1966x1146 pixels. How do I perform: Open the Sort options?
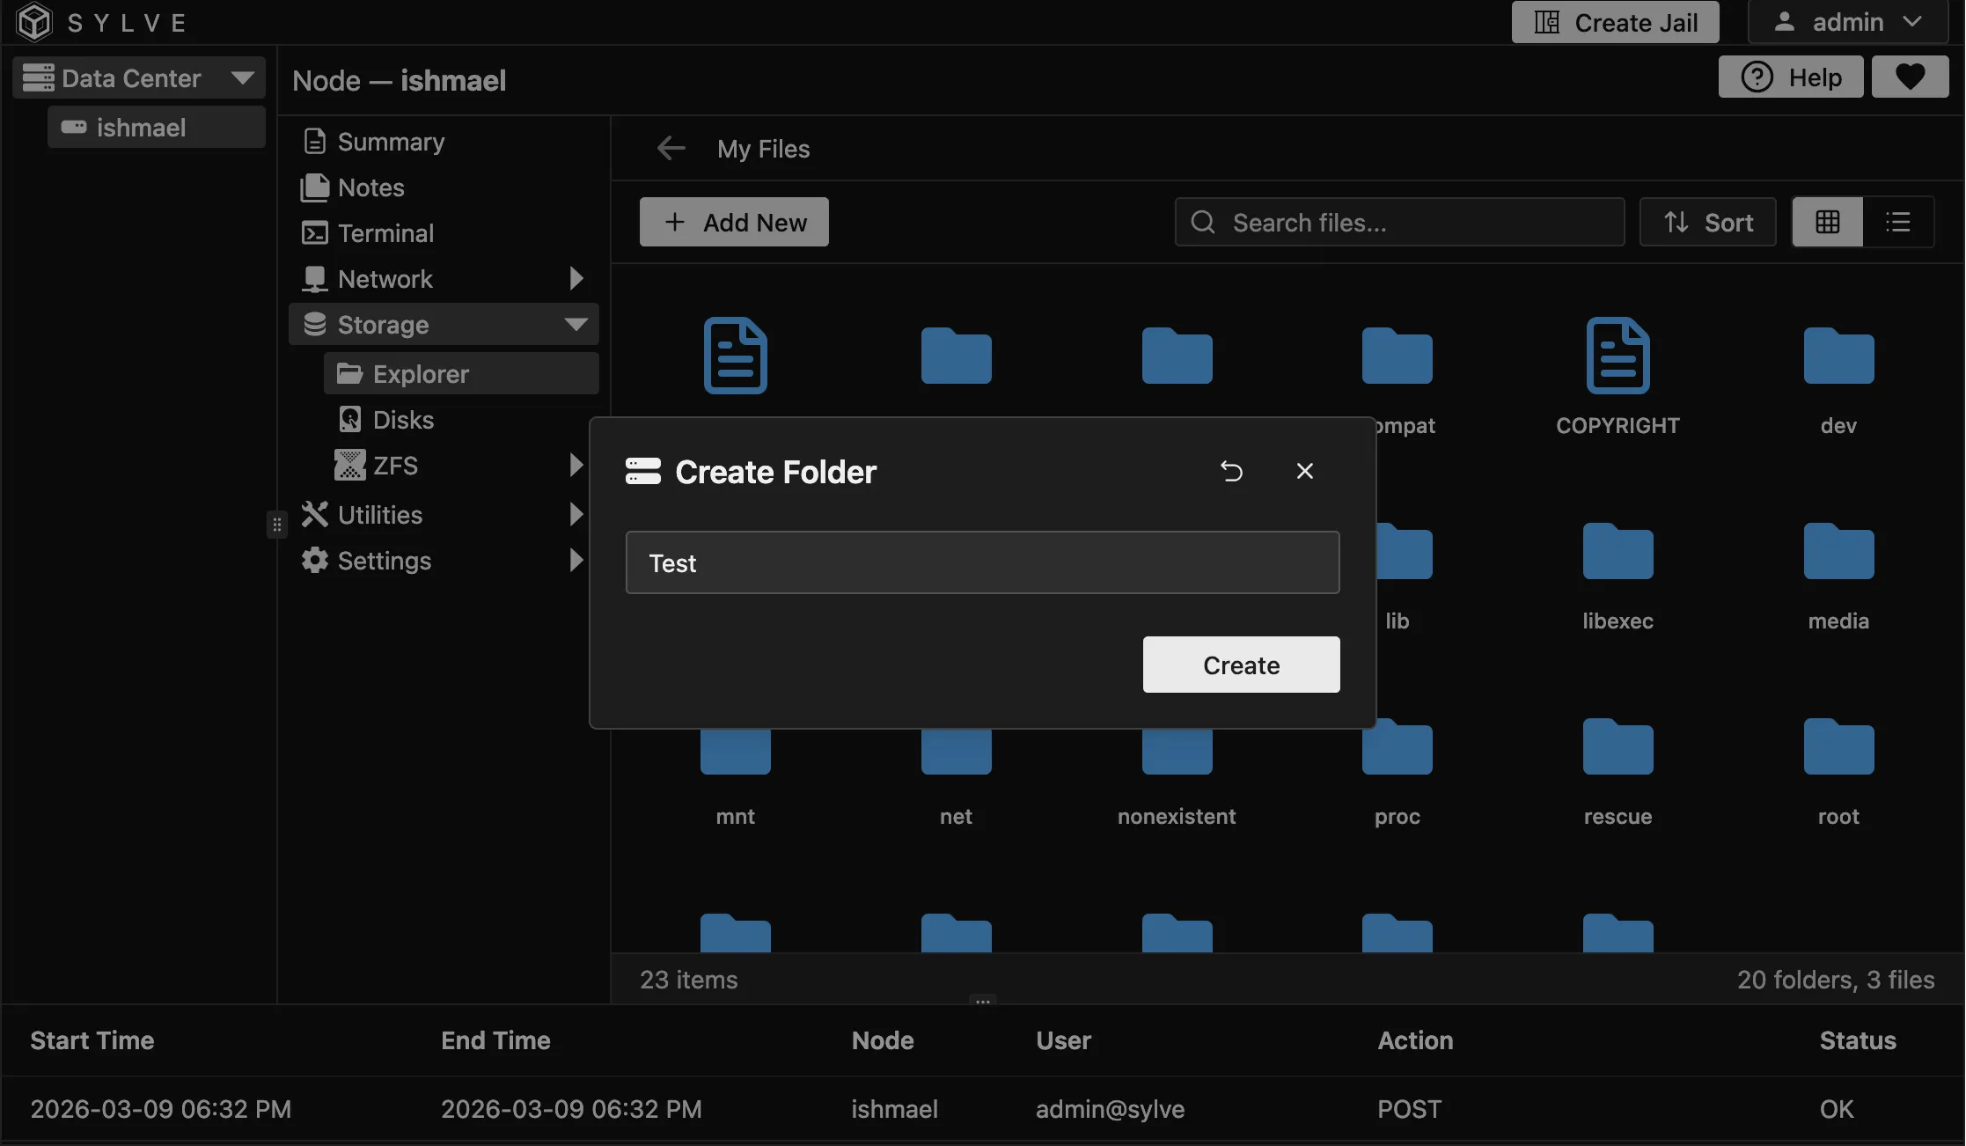pyautogui.click(x=1706, y=221)
